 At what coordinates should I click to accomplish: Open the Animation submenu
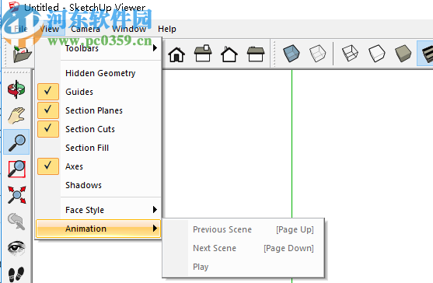pos(98,229)
